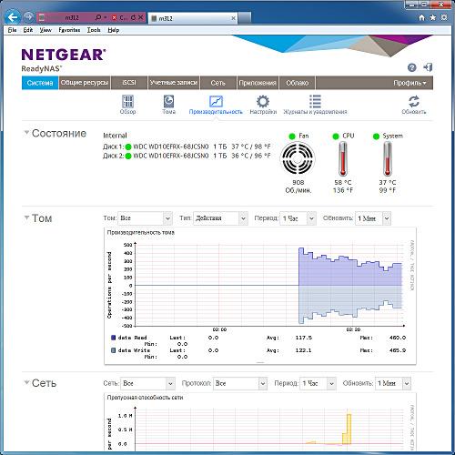
Task: Open the File menu
Action: click(x=12, y=30)
